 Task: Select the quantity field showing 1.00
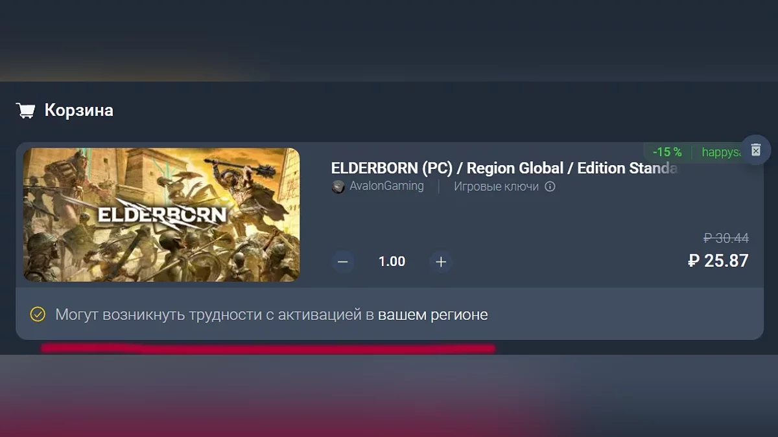click(392, 262)
